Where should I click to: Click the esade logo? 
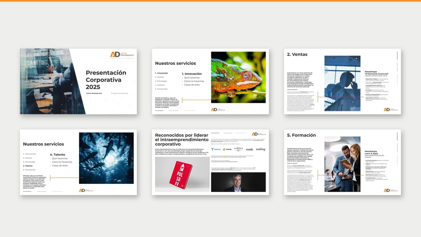point(249,149)
